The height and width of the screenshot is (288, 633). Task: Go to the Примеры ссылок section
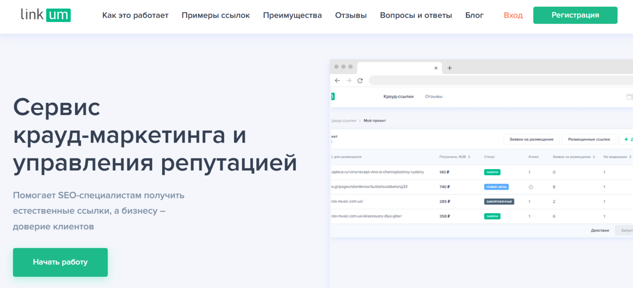coord(216,15)
